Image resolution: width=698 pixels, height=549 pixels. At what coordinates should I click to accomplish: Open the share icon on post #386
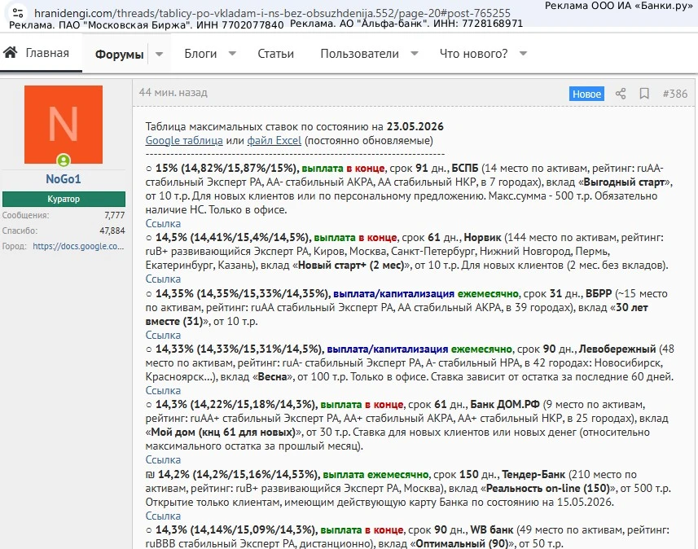click(x=621, y=94)
